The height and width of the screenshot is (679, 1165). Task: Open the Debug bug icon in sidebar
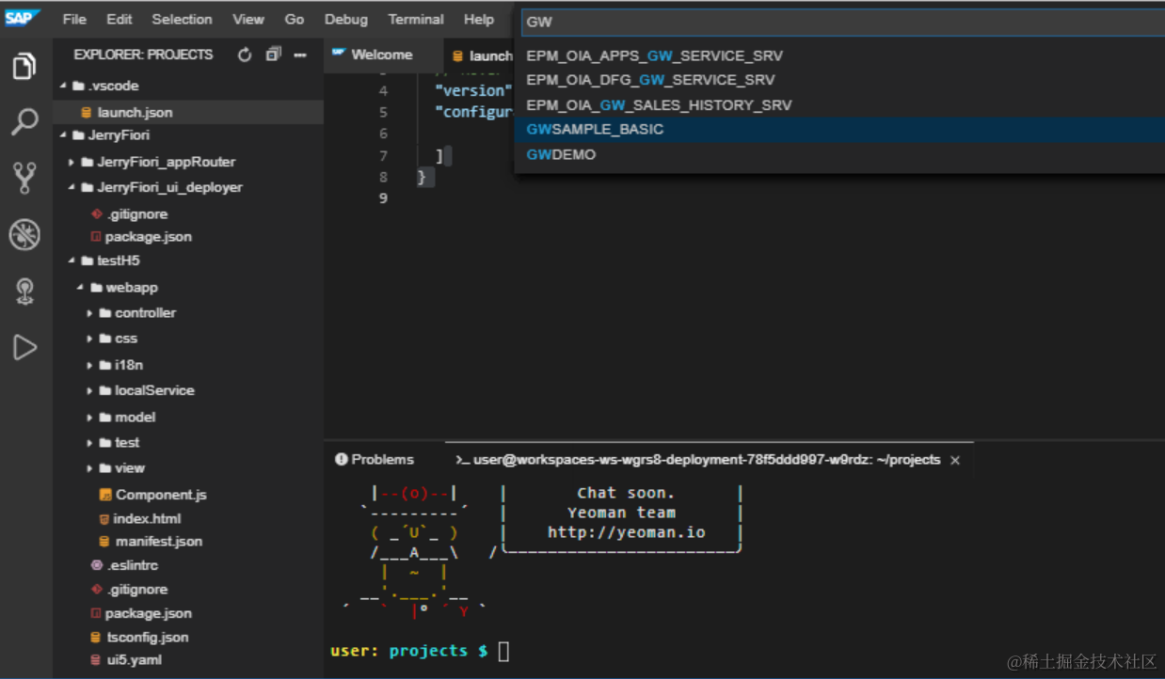(24, 235)
